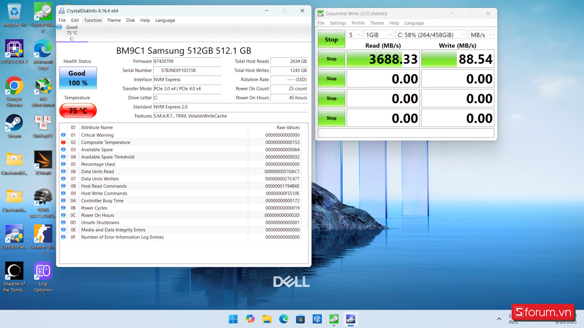Click the Standard field NVM Express 2.0
This screenshot has width=584, height=328.
point(231,107)
